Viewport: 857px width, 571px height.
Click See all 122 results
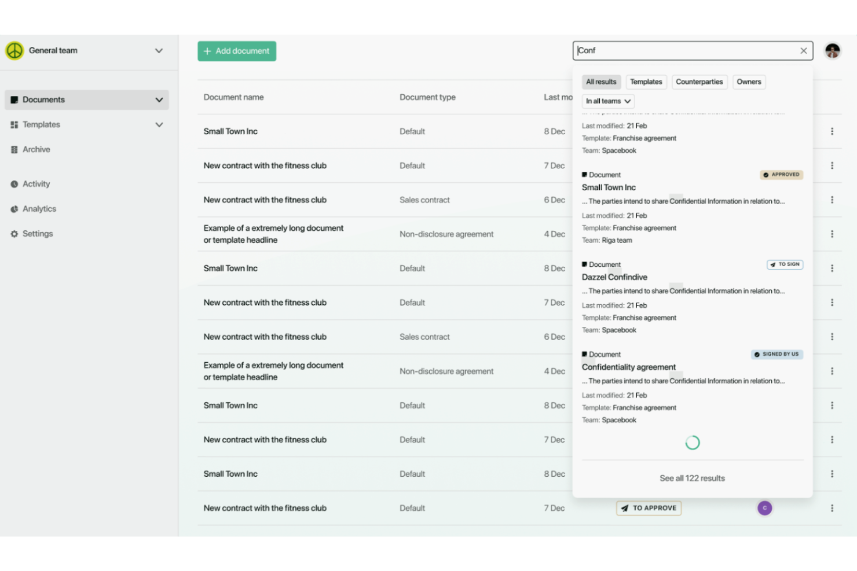(692, 478)
